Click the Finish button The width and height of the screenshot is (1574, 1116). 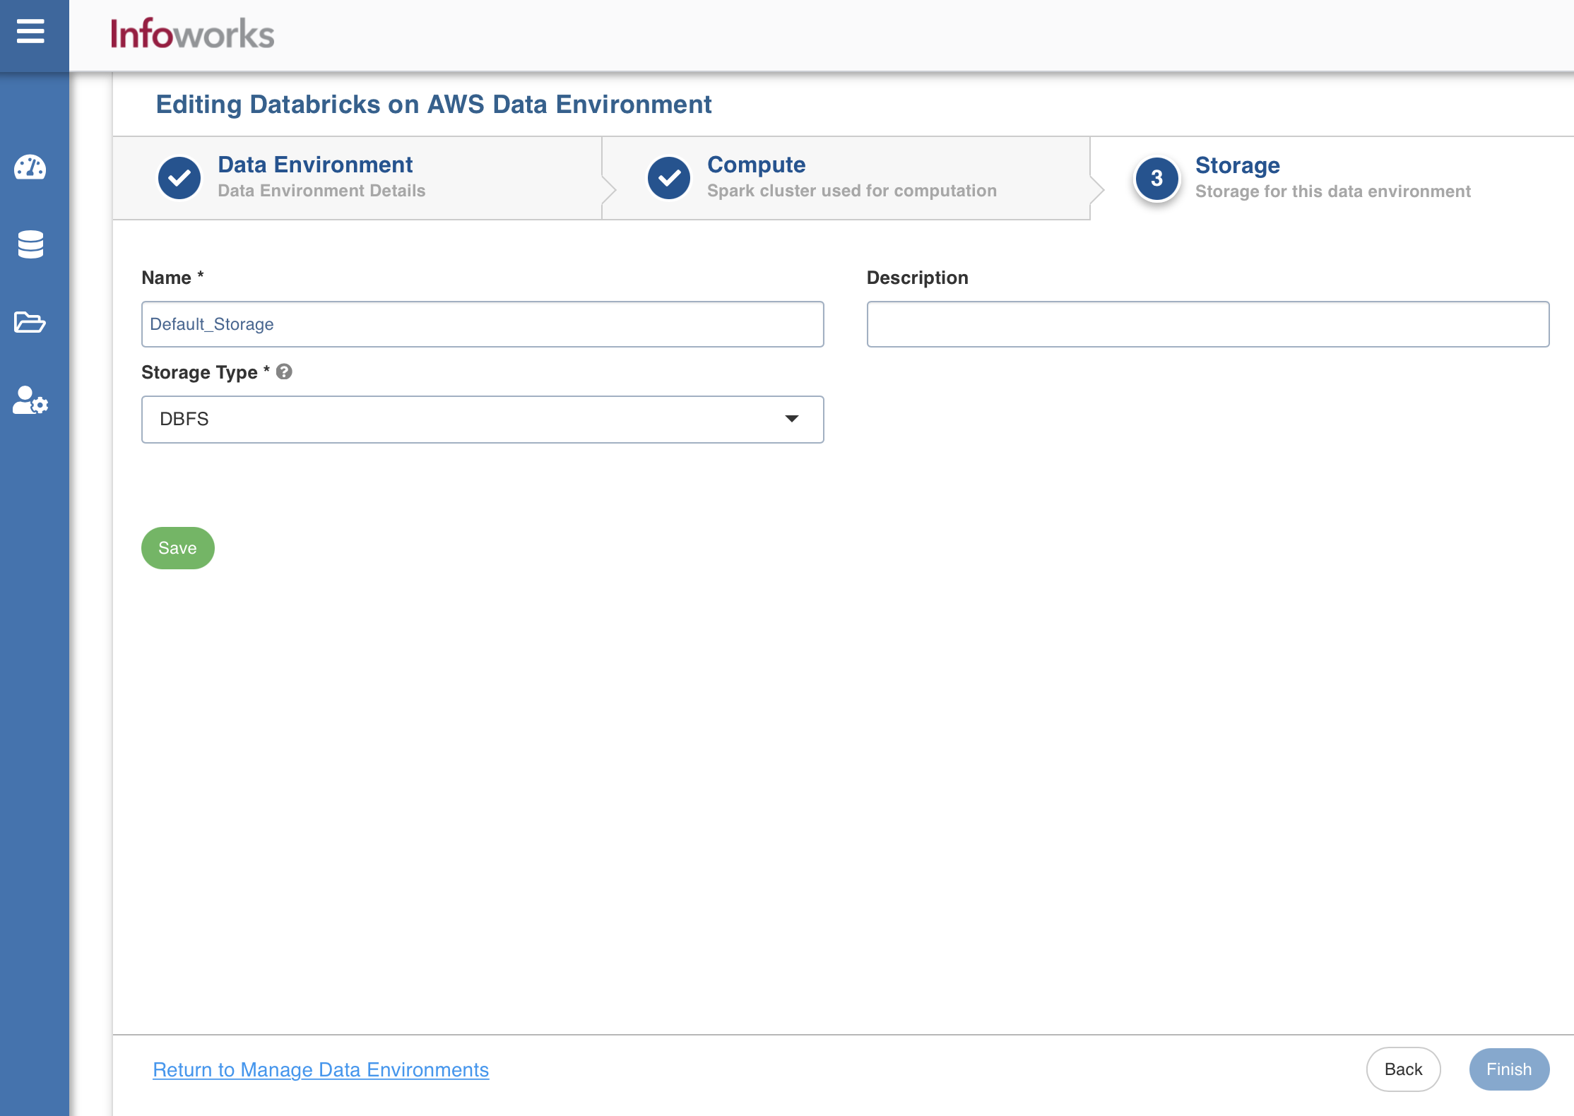point(1509,1069)
